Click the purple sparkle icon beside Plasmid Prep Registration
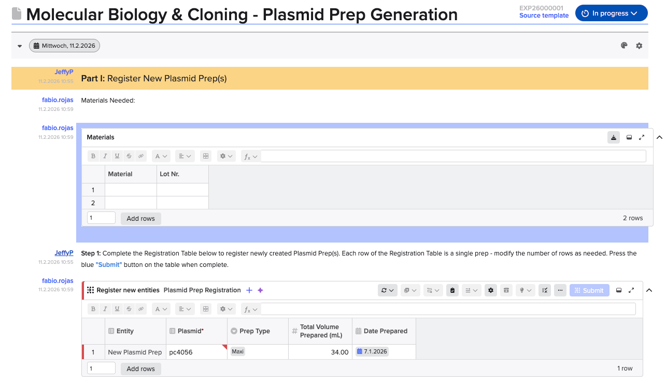The height and width of the screenshot is (383, 666). click(x=260, y=290)
